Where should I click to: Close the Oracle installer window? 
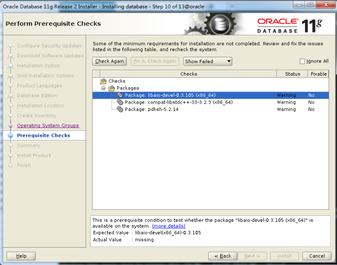click(325, 5)
